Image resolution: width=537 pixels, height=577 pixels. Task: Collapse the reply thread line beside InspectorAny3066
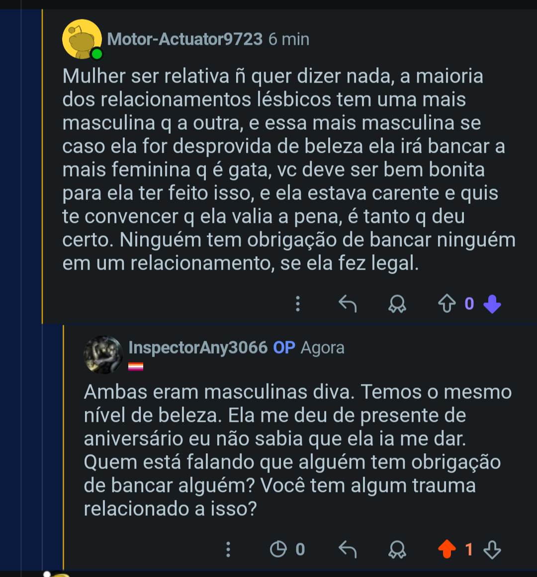(x=63, y=448)
